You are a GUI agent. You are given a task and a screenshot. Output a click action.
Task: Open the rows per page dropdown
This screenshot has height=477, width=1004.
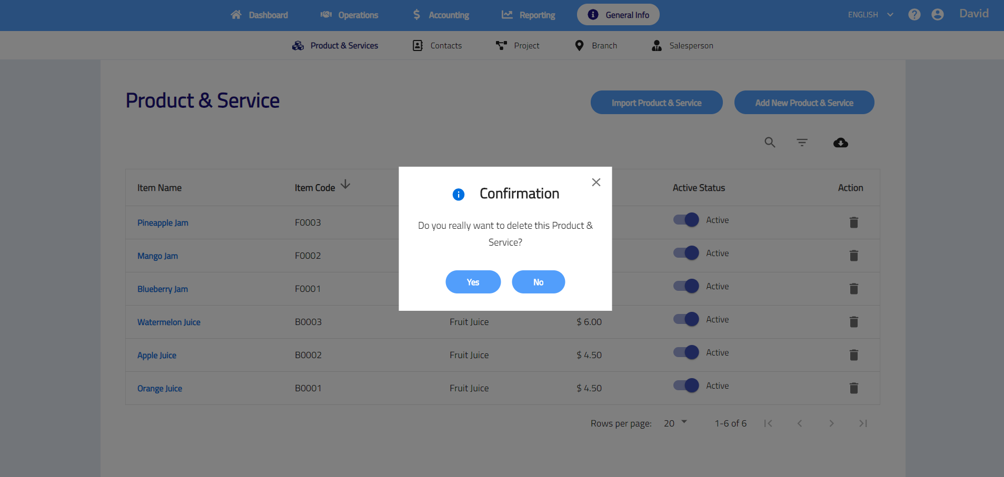click(675, 423)
